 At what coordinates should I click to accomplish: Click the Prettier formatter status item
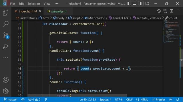[x=158, y=99]
